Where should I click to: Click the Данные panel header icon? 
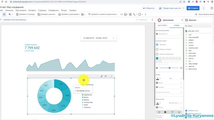coord(187,20)
